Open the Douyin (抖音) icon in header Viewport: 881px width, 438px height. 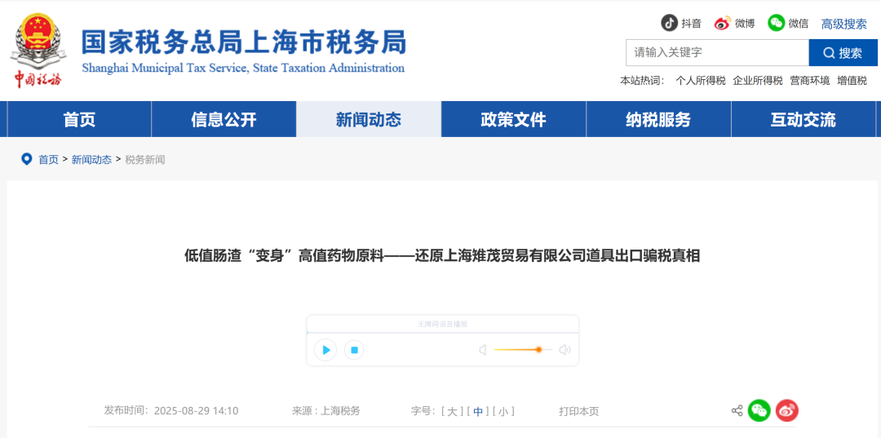[x=670, y=23]
